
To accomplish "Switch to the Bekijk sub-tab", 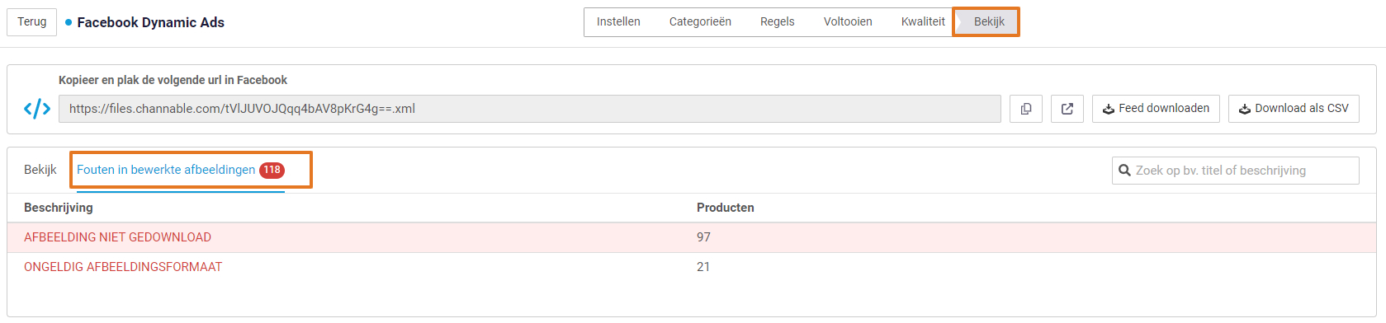I will (40, 170).
